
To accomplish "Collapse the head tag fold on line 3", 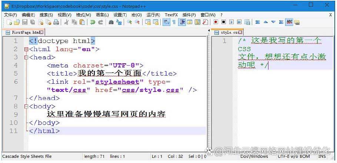I will click(26, 57).
